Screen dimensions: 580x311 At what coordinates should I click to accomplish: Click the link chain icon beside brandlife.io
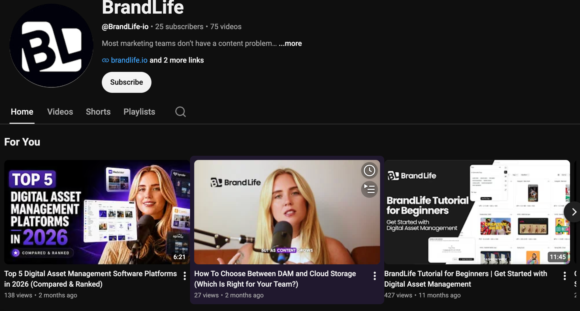[105, 60]
